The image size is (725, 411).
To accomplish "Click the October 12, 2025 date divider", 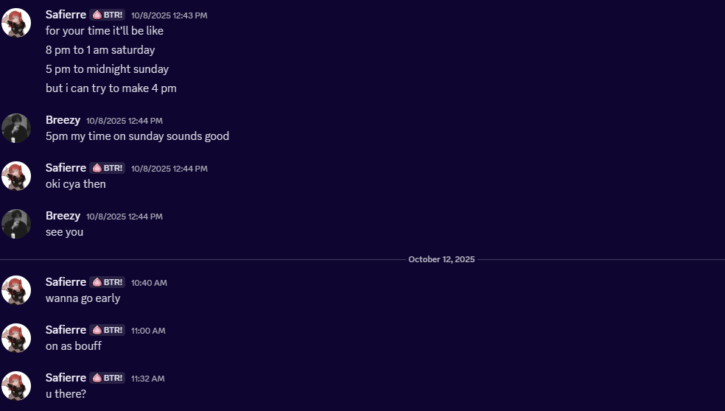I will [441, 259].
